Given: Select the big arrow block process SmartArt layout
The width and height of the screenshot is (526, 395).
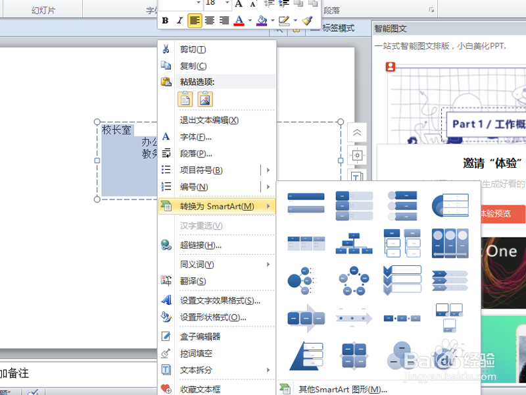Looking at the screenshot, I should click(306, 318).
